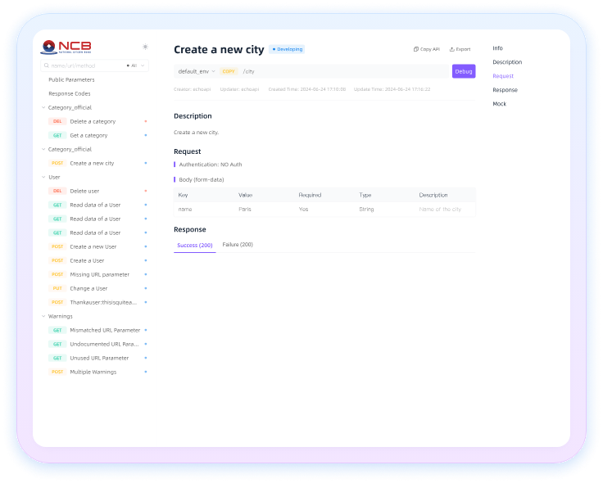The height and width of the screenshot is (483, 603).
Task: Open Response Codes
Action: coord(70,94)
